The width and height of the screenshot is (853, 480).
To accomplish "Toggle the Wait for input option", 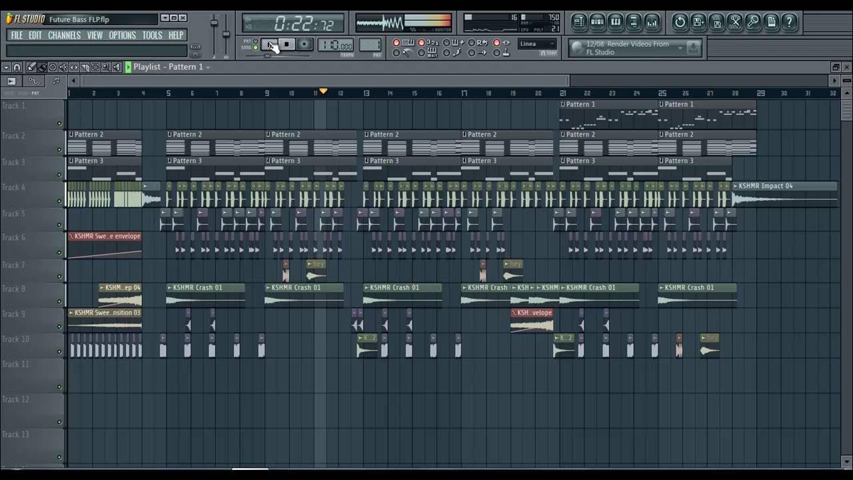I will click(x=427, y=52).
